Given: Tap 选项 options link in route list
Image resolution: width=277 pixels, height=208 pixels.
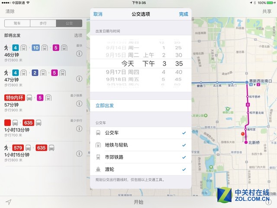Looking at the screenshot, I should 78,36.
